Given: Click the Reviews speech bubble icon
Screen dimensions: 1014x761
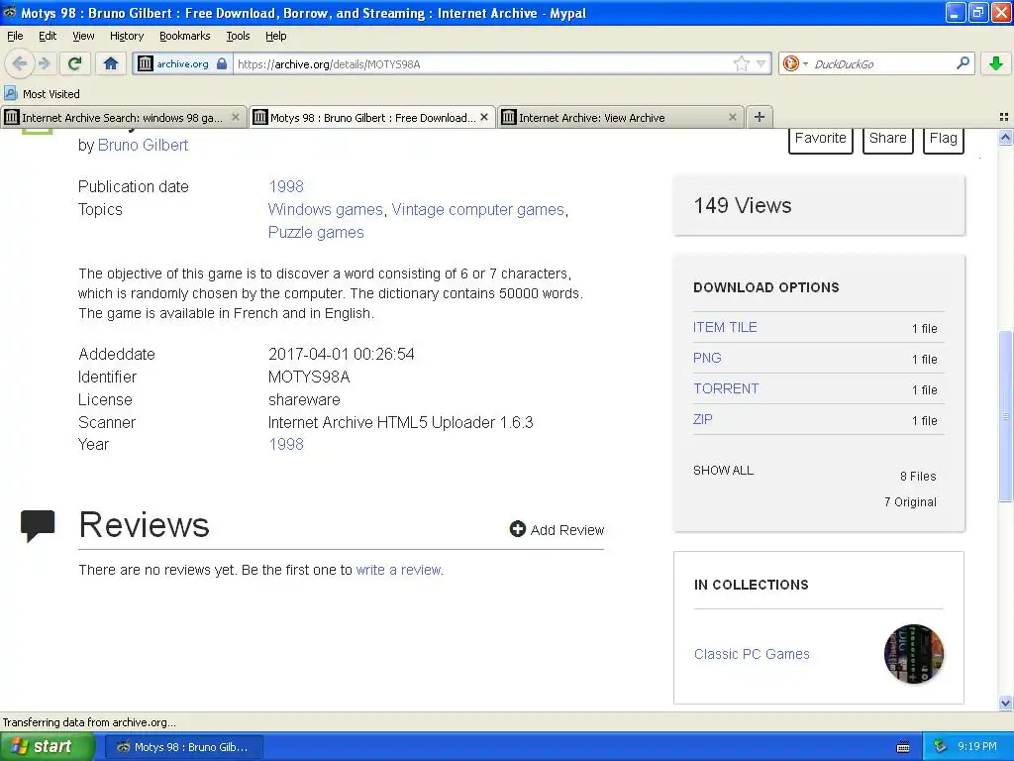Looking at the screenshot, I should pos(38,525).
